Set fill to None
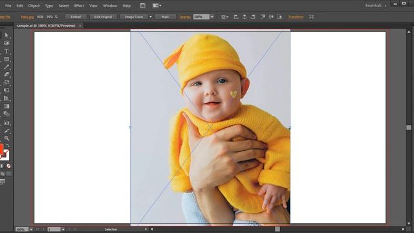This screenshot has width=414, height=233. click(8, 166)
